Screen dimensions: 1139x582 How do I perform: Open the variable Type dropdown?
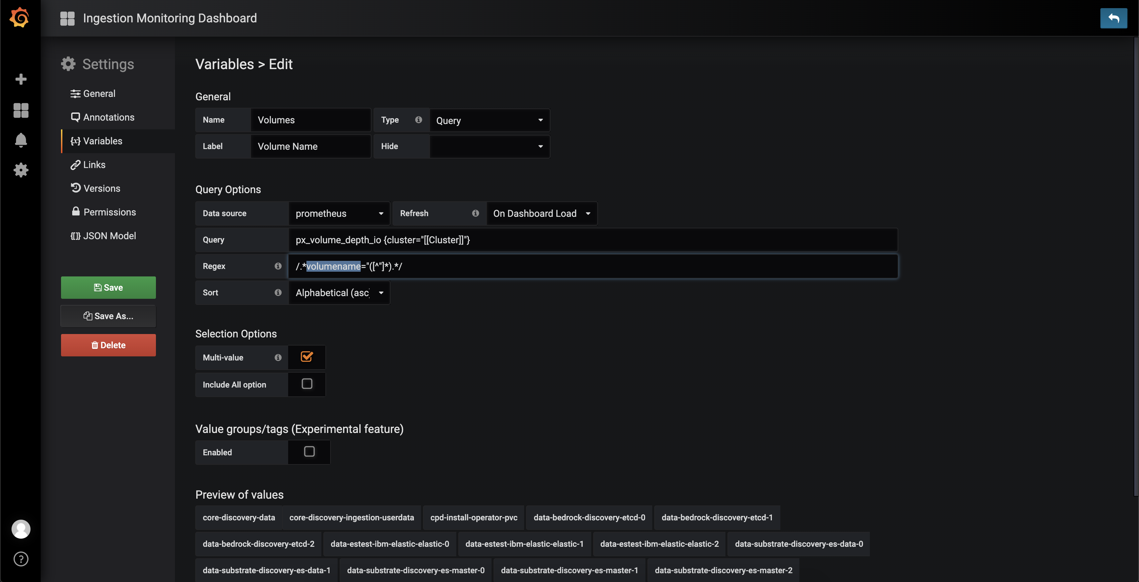(489, 120)
